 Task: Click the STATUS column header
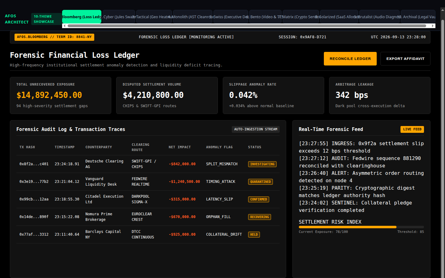255,147
